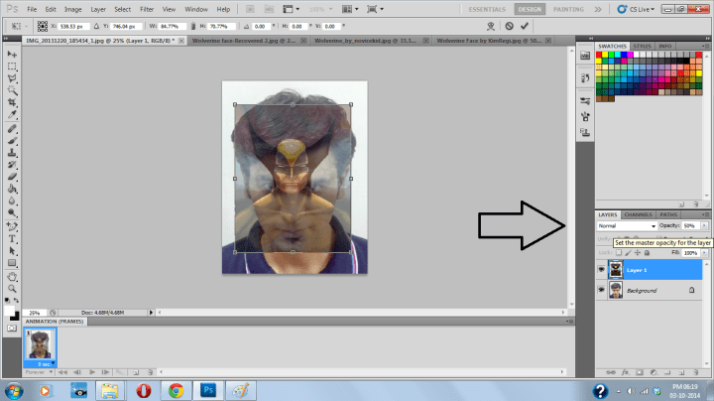Duplicate the selected animation frame
Screen dimensions: 714x401
pyautogui.click(x=136, y=372)
